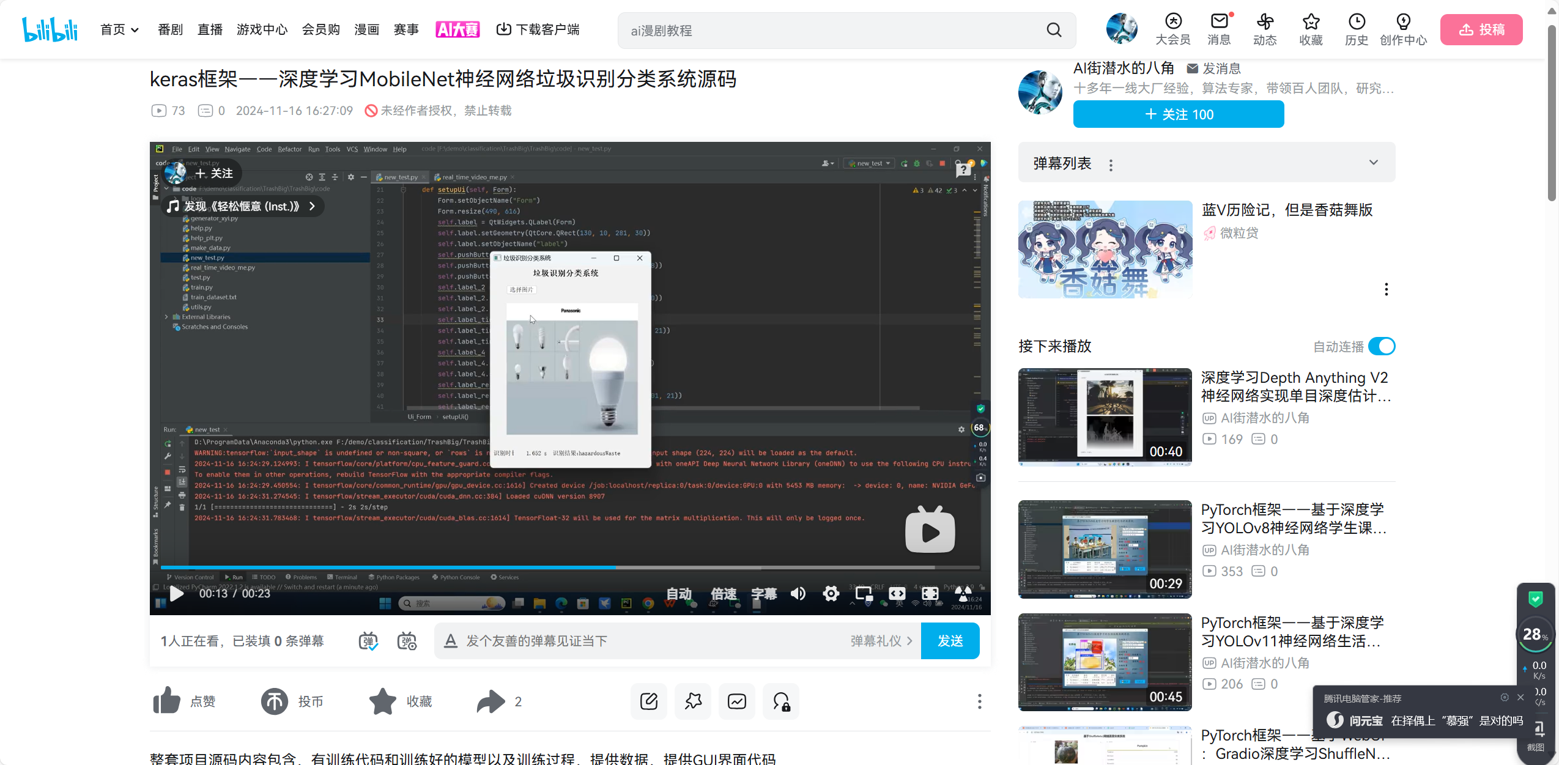Open the 首页 dropdown menu

(120, 29)
